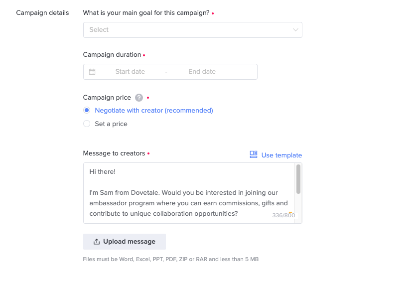Click the "Set a price" label text
This screenshot has width=415, height=287.
[x=111, y=124]
